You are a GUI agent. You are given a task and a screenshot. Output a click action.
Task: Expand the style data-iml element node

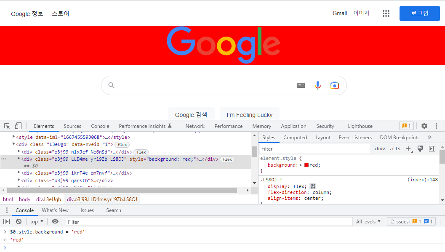click(x=13, y=137)
